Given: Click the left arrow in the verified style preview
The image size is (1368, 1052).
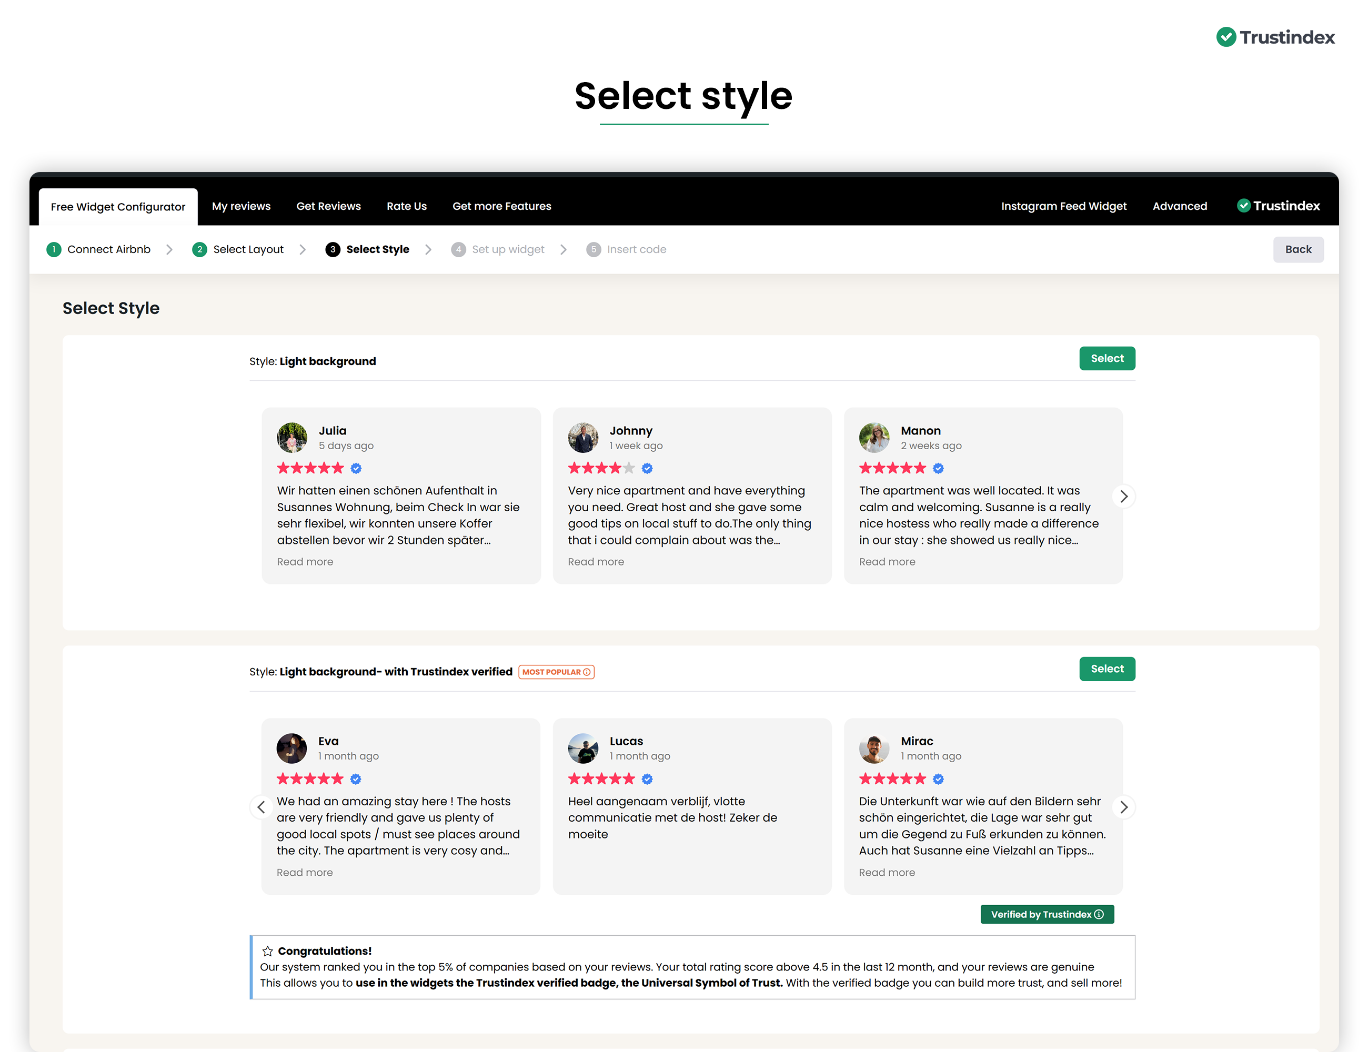Looking at the screenshot, I should click(x=261, y=807).
